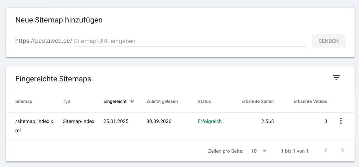
Task: Click the SENDEN button
Action: [x=329, y=41]
